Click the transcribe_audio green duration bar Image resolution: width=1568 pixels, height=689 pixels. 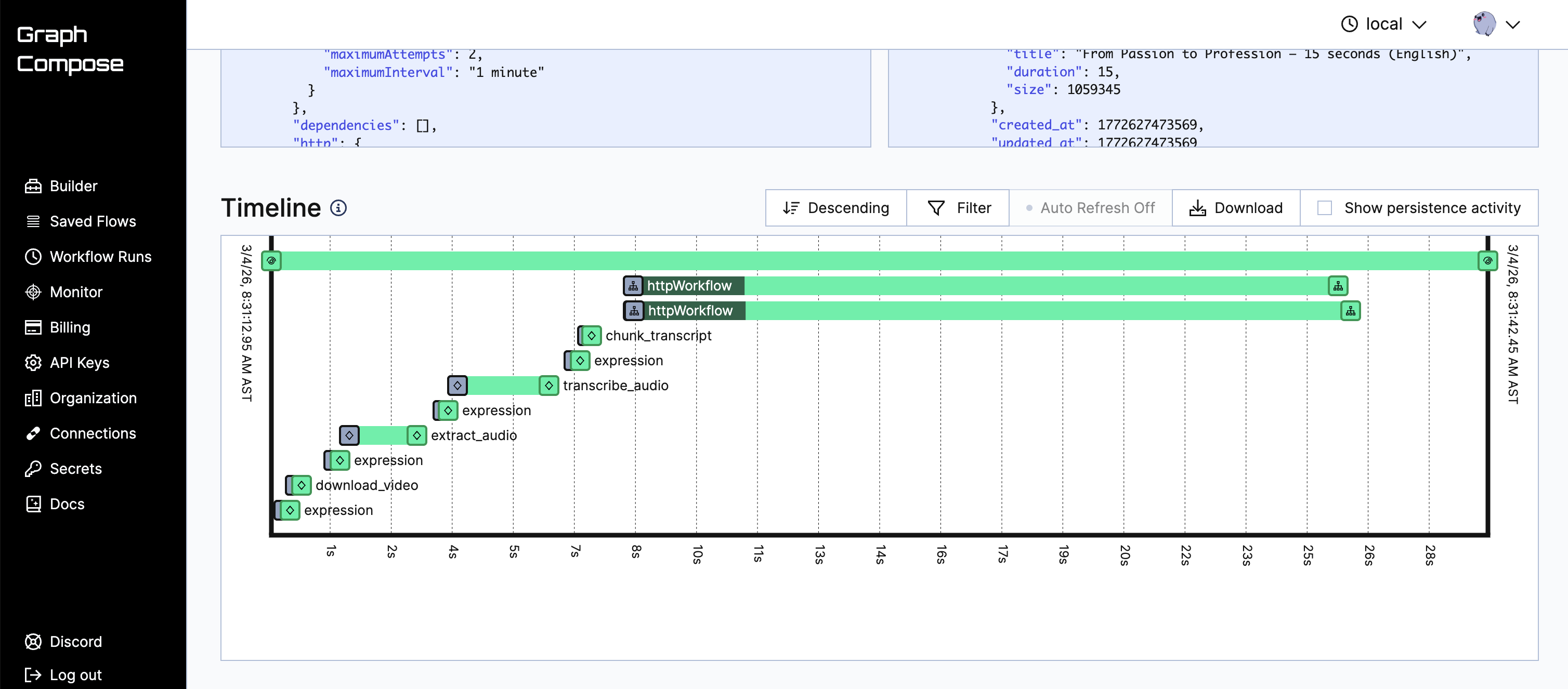(x=503, y=386)
